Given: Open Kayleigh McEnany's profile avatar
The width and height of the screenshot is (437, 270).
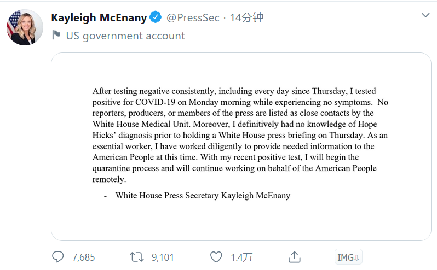Looking at the screenshot, I should point(25,27).
